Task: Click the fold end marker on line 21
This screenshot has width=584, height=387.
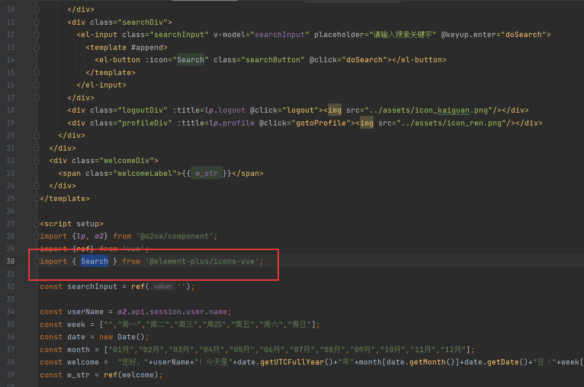Action: click(x=37, y=148)
